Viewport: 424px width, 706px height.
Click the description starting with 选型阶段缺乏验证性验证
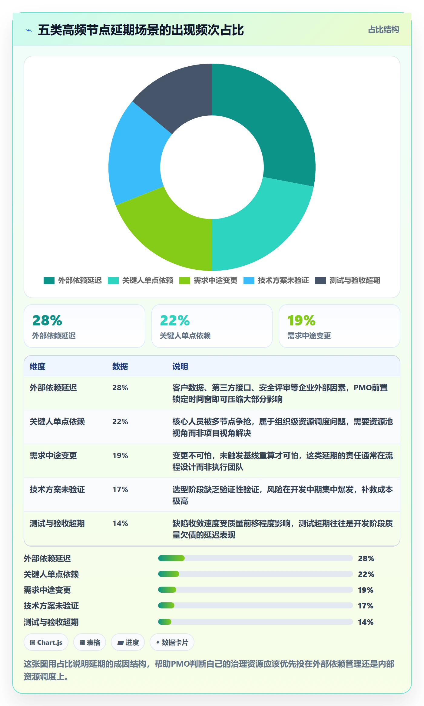point(283,495)
